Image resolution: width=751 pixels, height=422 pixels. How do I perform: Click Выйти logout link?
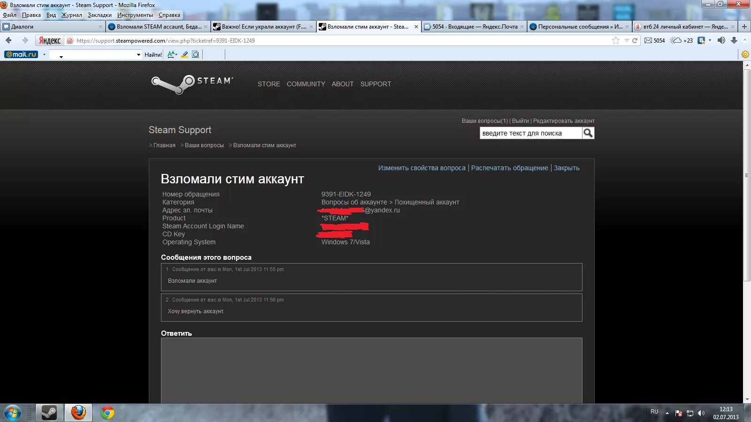pos(520,121)
